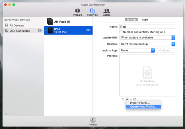This screenshot has width=185, height=129.
Task: Choose Import Profile... from menu
Action: [143, 103]
